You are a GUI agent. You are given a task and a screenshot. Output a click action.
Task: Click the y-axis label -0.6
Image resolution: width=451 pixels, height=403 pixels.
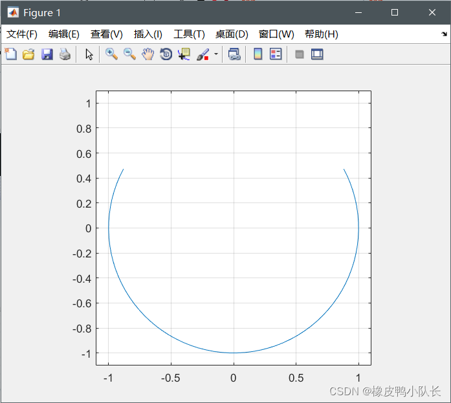[82, 303]
